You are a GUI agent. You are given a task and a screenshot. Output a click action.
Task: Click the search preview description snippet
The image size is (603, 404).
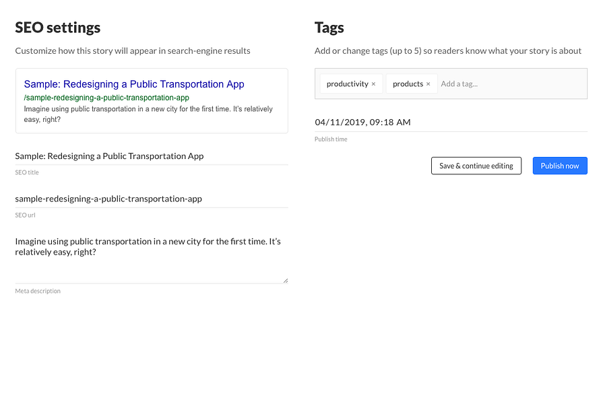point(148,114)
